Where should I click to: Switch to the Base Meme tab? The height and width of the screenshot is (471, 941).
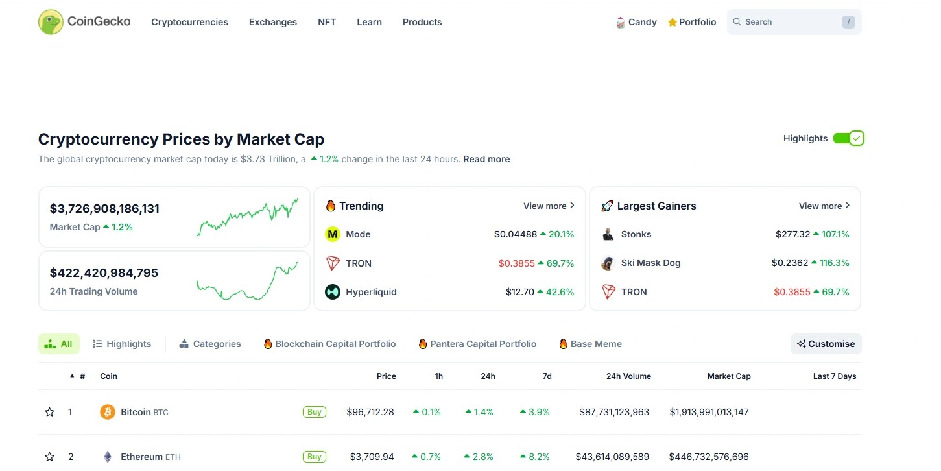click(590, 344)
